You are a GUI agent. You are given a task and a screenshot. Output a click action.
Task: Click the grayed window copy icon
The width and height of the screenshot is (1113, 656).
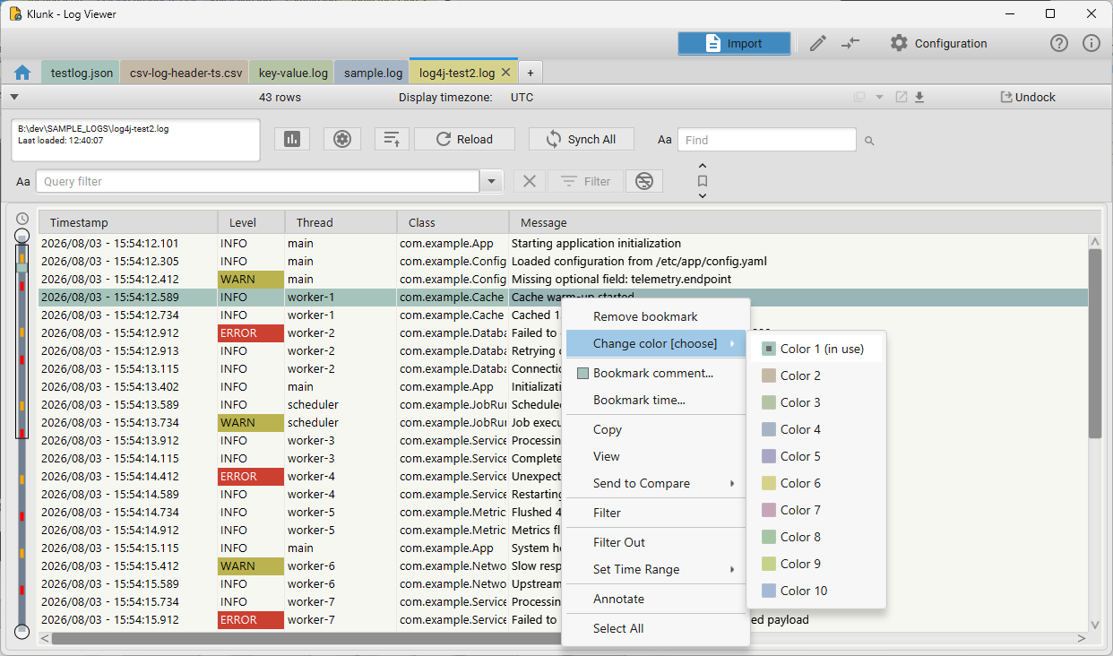(x=859, y=97)
